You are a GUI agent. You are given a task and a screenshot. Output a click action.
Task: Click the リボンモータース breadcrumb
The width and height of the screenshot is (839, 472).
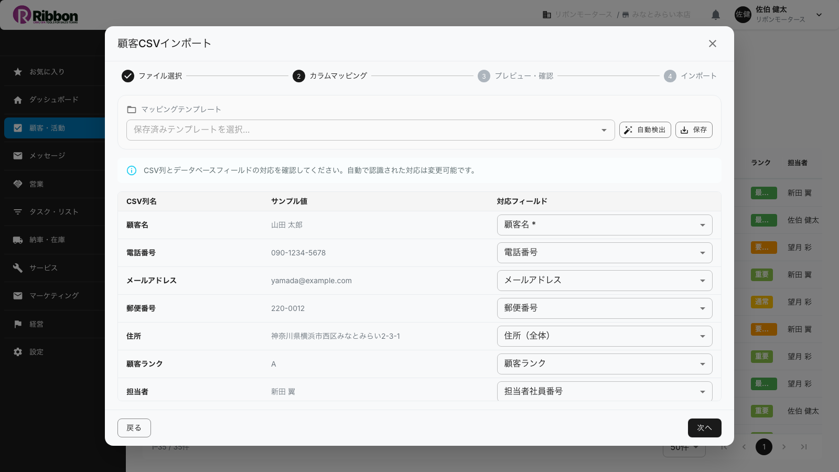pos(583,15)
